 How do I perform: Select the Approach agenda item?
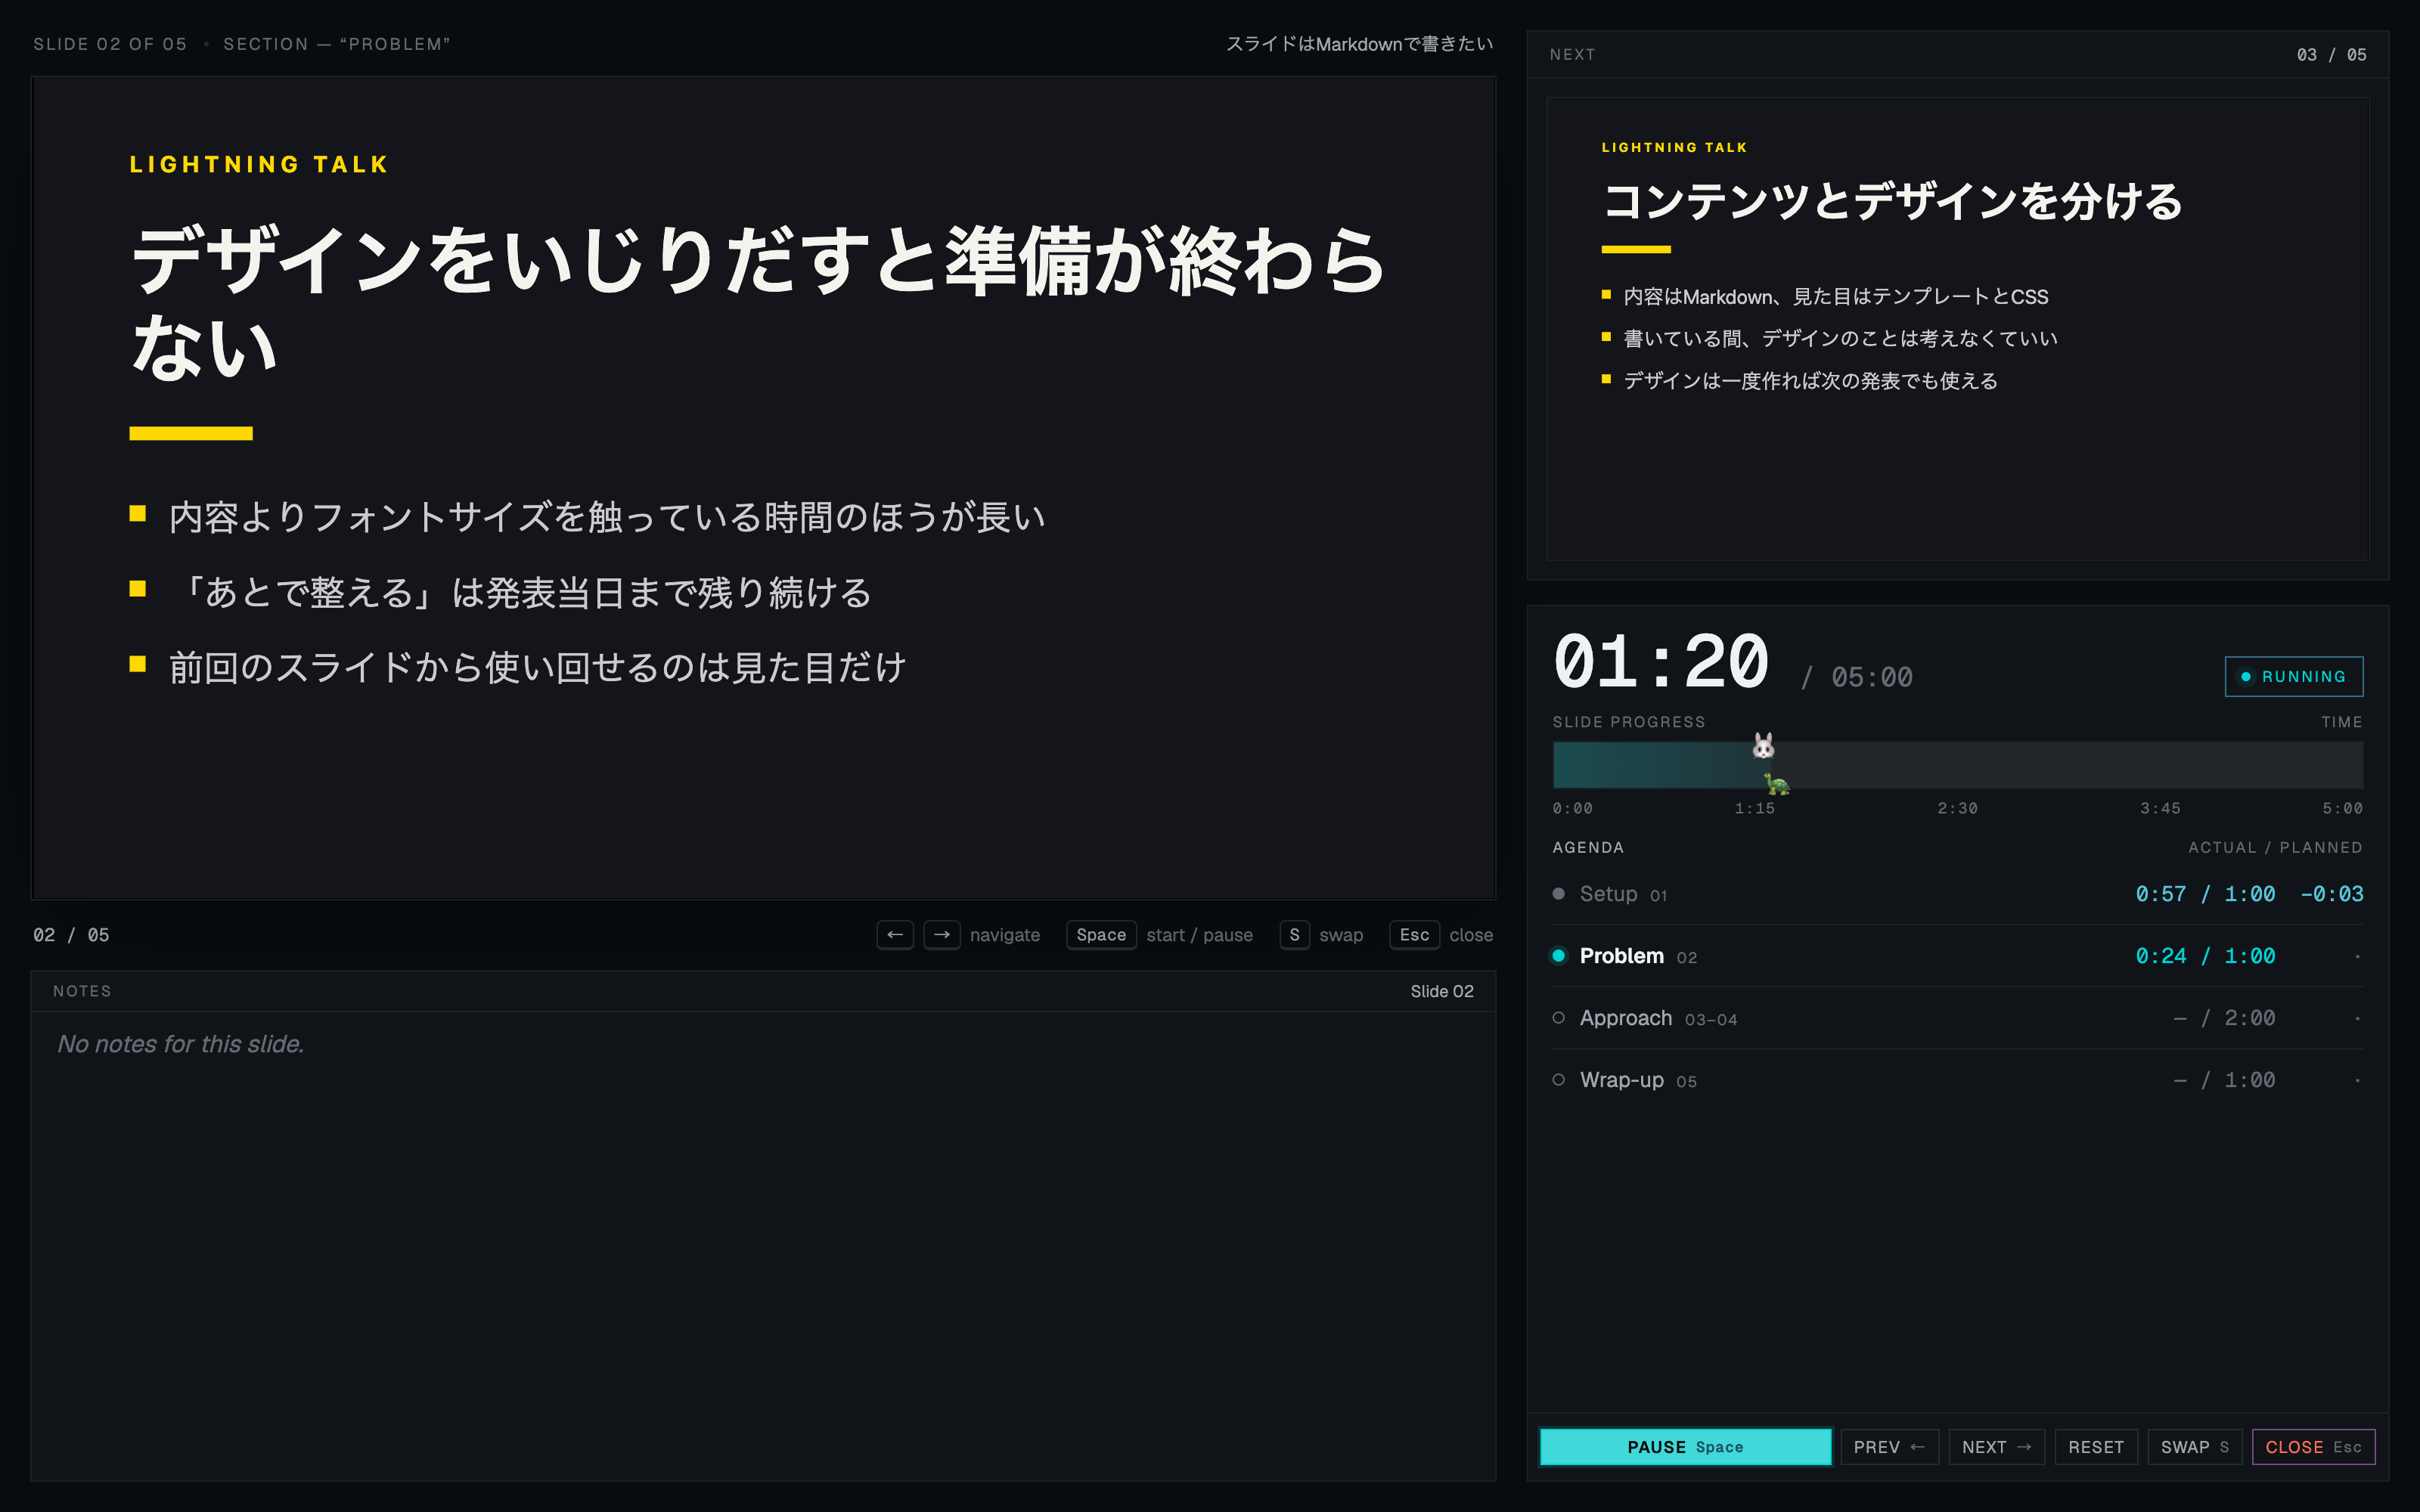pyautogui.click(x=1957, y=1018)
